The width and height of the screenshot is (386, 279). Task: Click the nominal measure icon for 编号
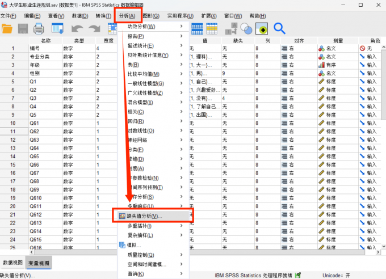(321, 48)
